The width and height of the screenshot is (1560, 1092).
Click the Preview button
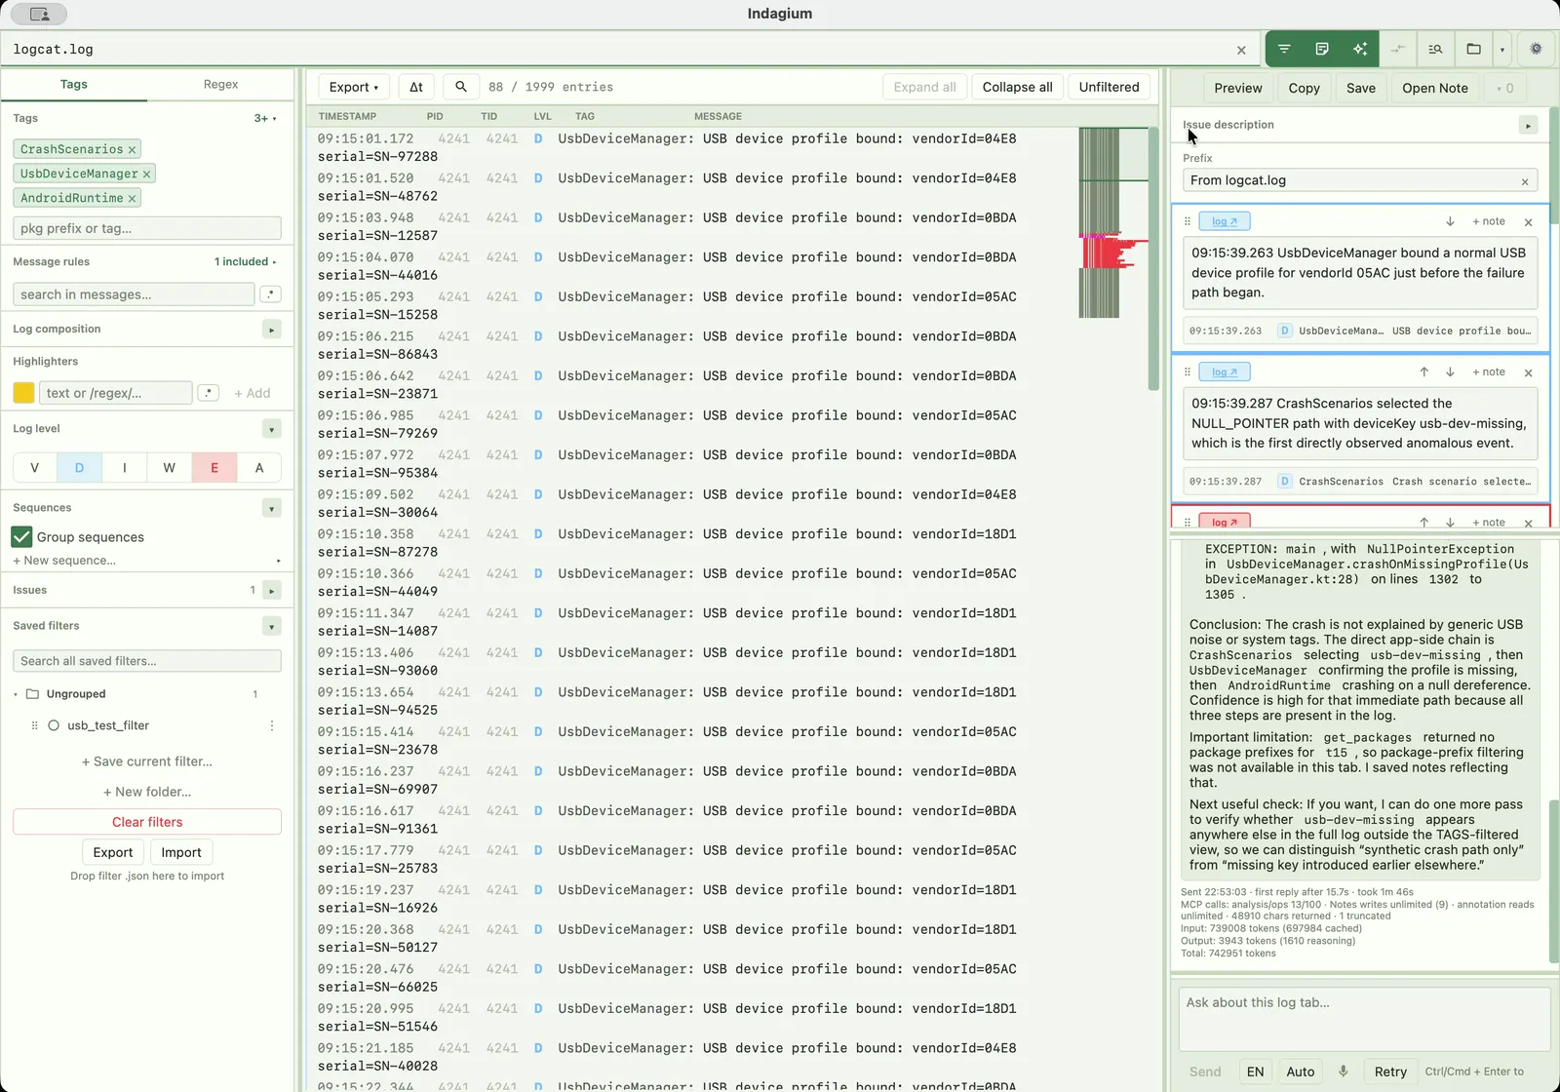(x=1238, y=88)
